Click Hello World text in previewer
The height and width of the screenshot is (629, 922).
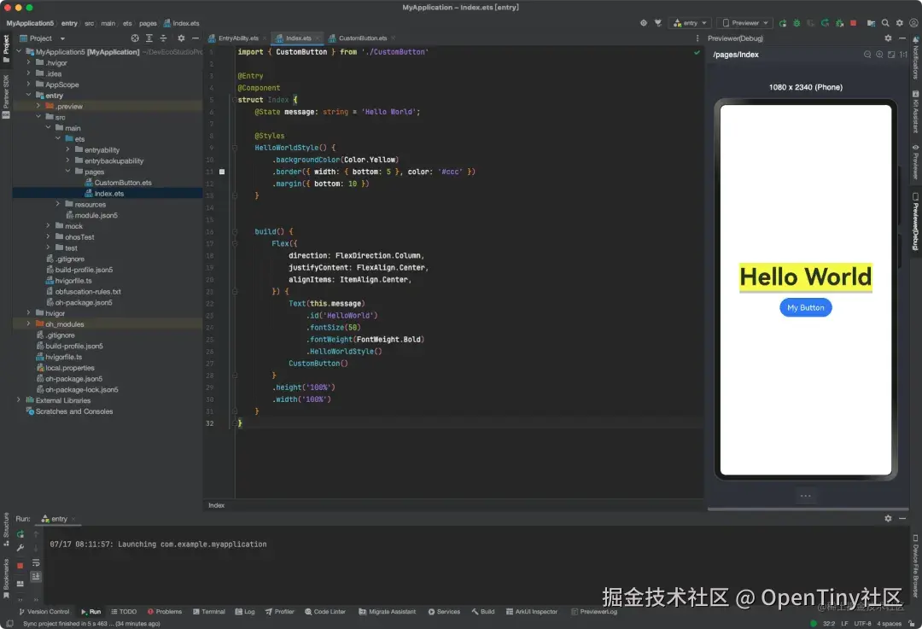[806, 277]
